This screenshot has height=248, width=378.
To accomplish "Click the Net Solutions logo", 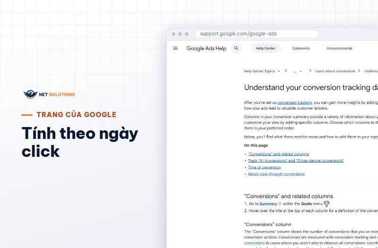I will (49, 94).
